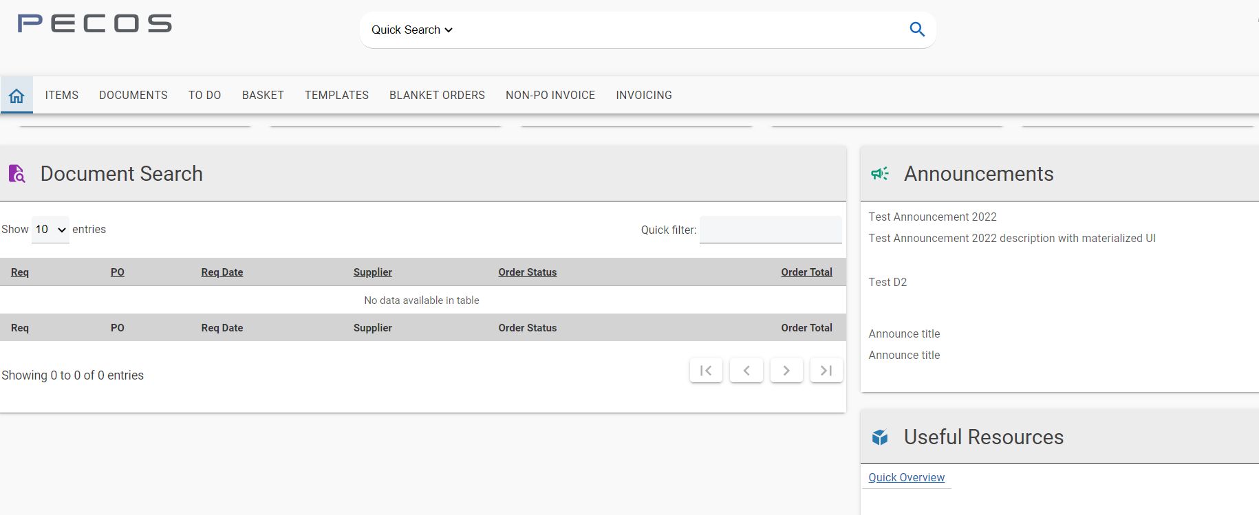1259x515 pixels.
Task: Sort table by Order Total header
Action: tap(806, 272)
